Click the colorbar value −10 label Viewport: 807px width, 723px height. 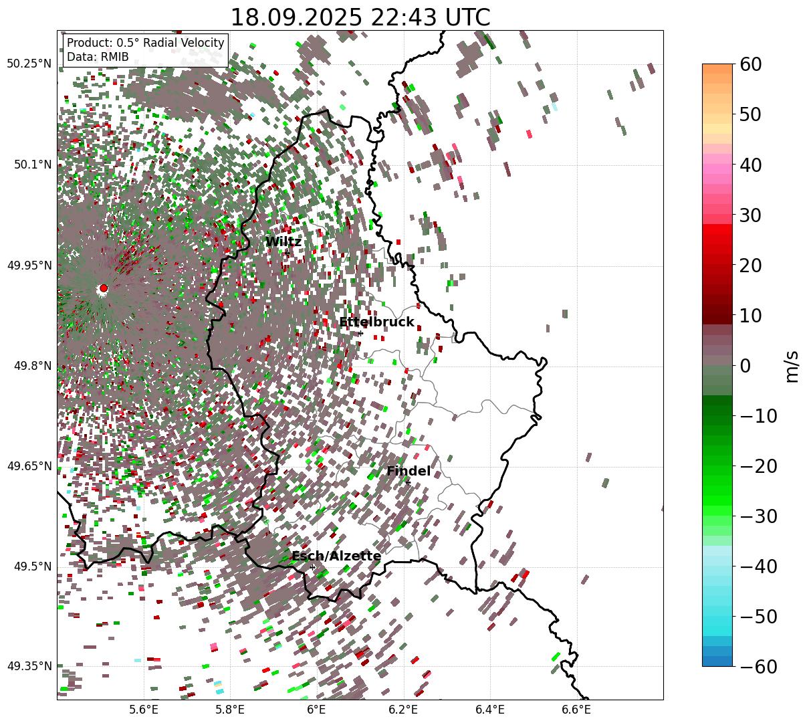tap(758, 415)
